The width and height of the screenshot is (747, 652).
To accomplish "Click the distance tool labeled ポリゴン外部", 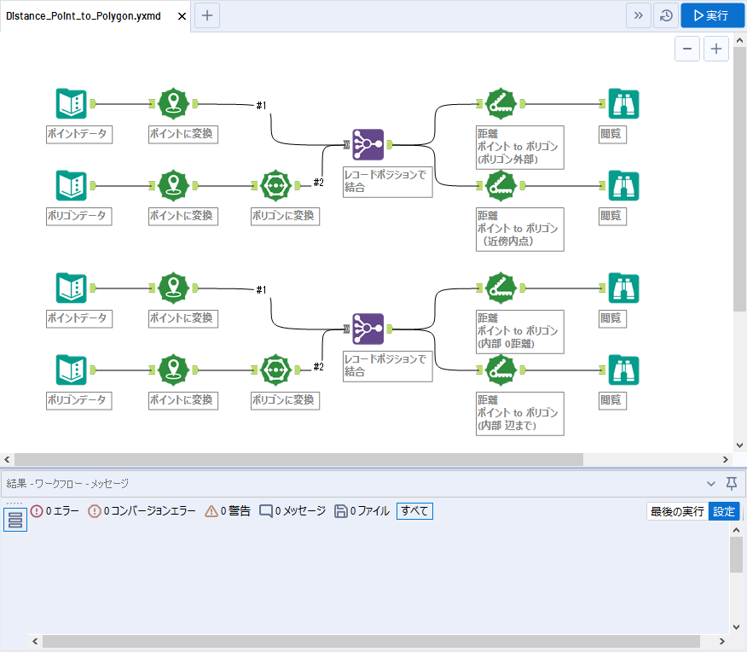I will (501, 103).
